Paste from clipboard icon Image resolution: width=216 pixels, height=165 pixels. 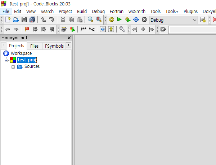(x=80, y=19)
